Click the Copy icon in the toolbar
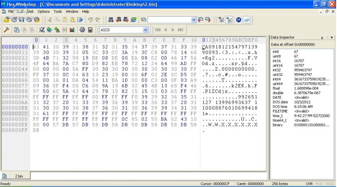The width and height of the screenshot is (337, 187). tap(57, 20)
